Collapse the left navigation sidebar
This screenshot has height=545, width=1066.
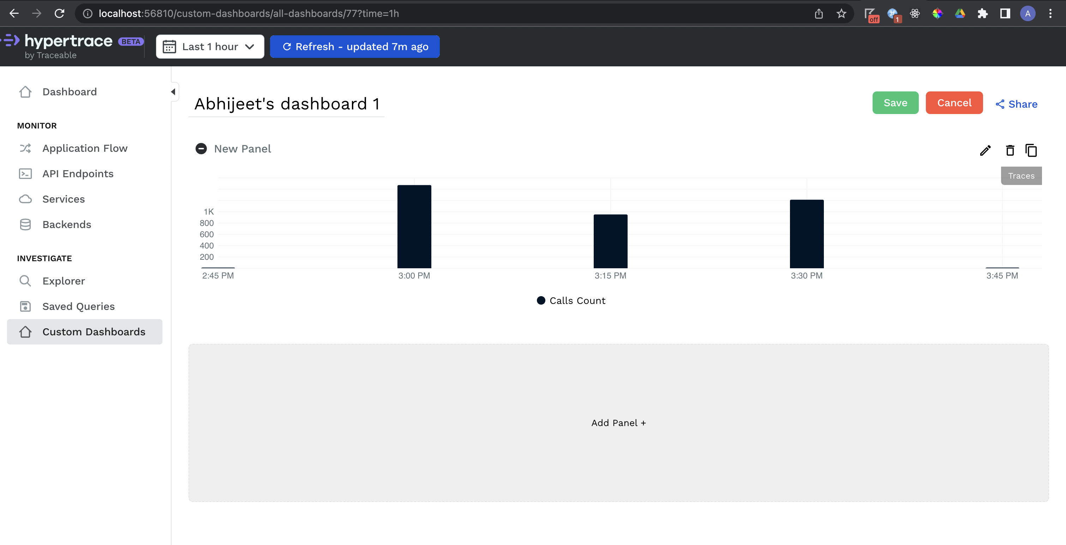pyautogui.click(x=173, y=92)
